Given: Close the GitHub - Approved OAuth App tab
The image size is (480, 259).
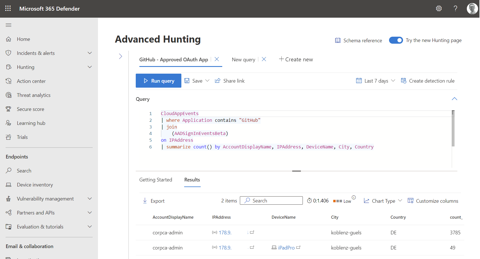Looking at the screenshot, I should 217,59.
